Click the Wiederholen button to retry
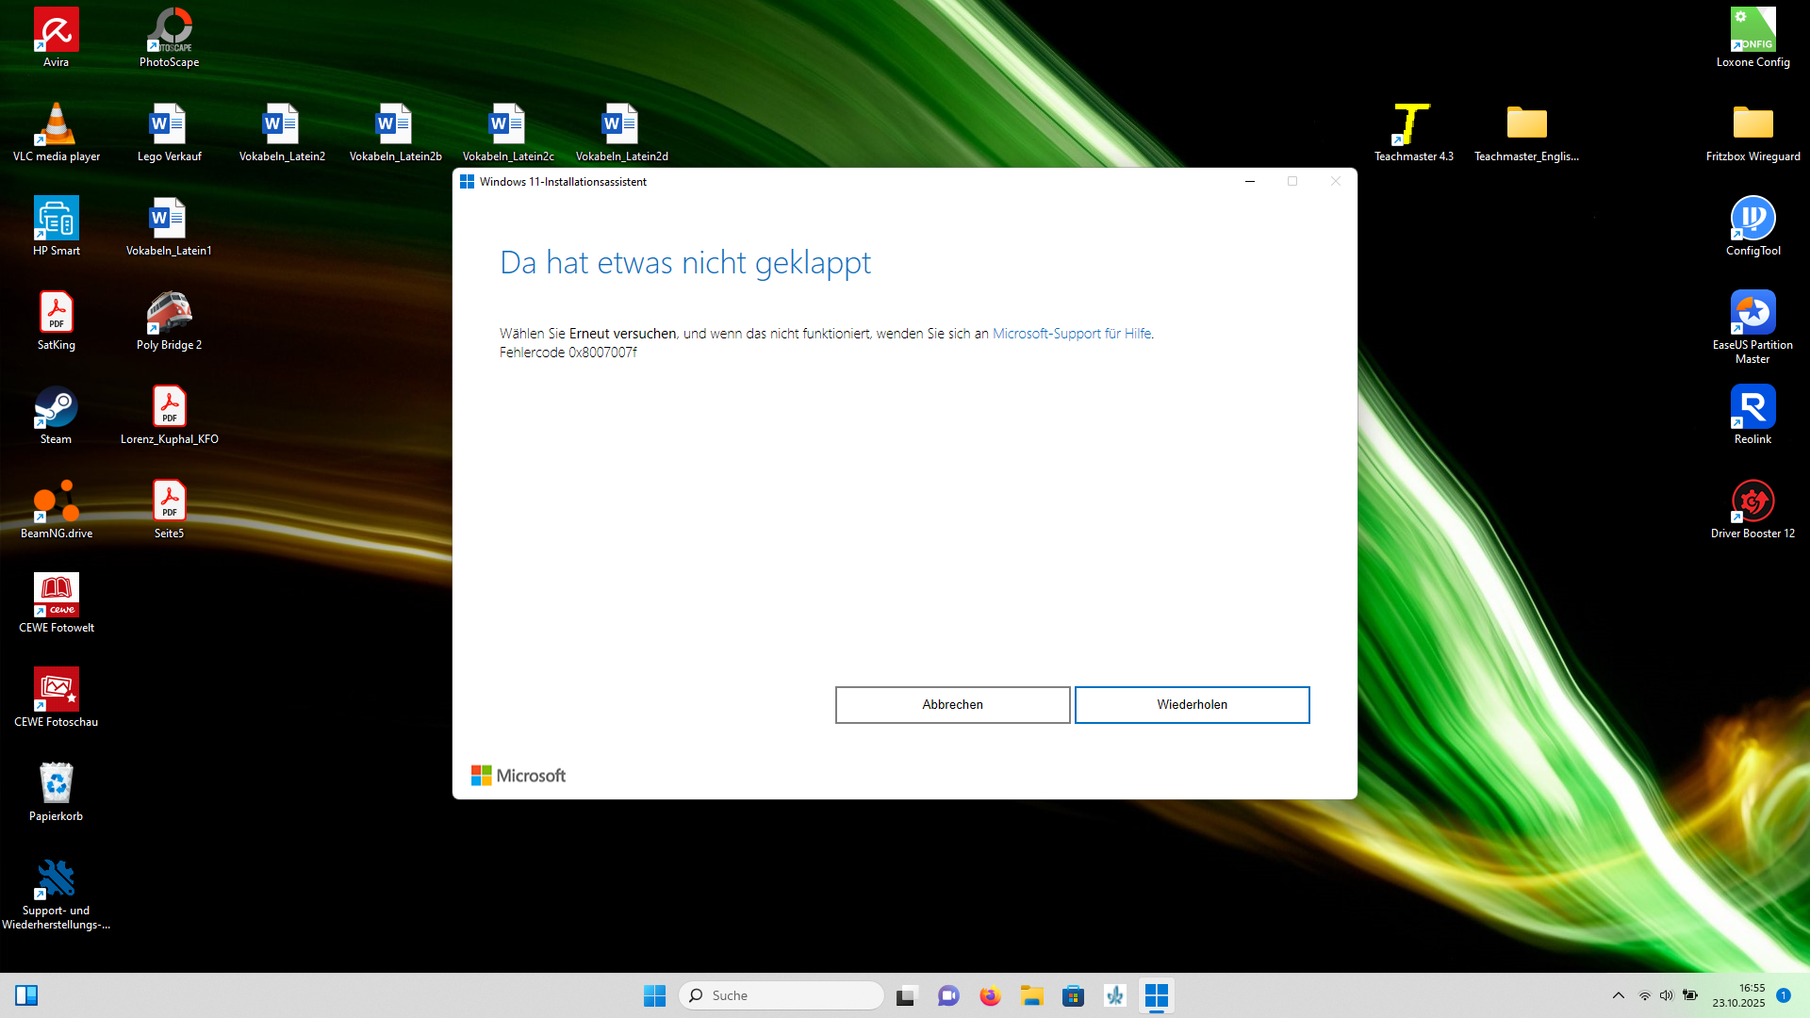This screenshot has width=1810, height=1018. click(x=1192, y=704)
